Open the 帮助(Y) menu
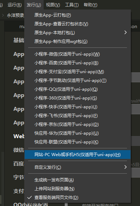Screen dimensions: 140x206 (90, 5)
